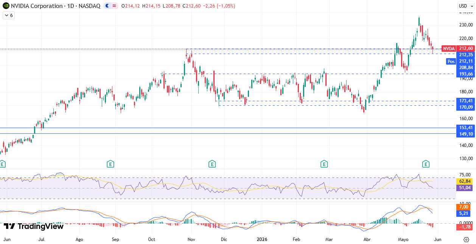Open the earnings marker near June
The height and width of the screenshot is (244, 476).
(2, 164)
